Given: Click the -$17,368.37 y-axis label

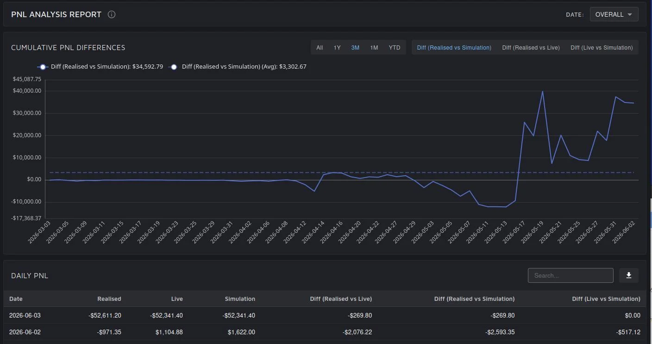Looking at the screenshot, I should coord(26,218).
